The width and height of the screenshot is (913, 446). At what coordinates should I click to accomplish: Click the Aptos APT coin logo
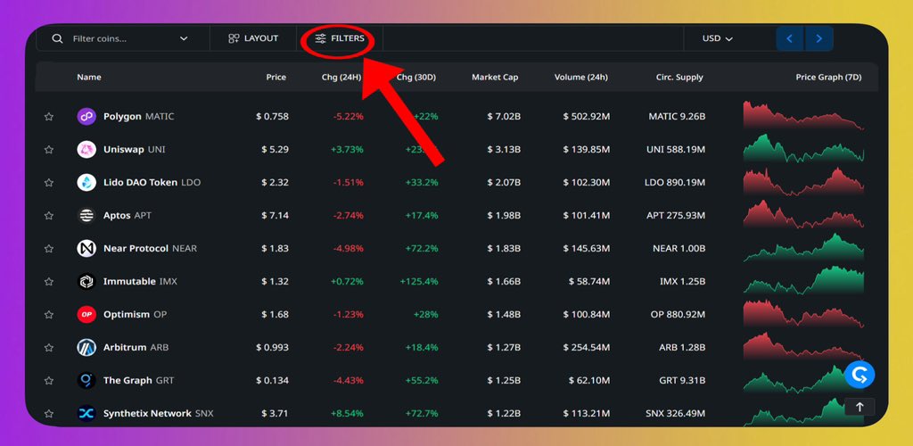pos(86,216)
